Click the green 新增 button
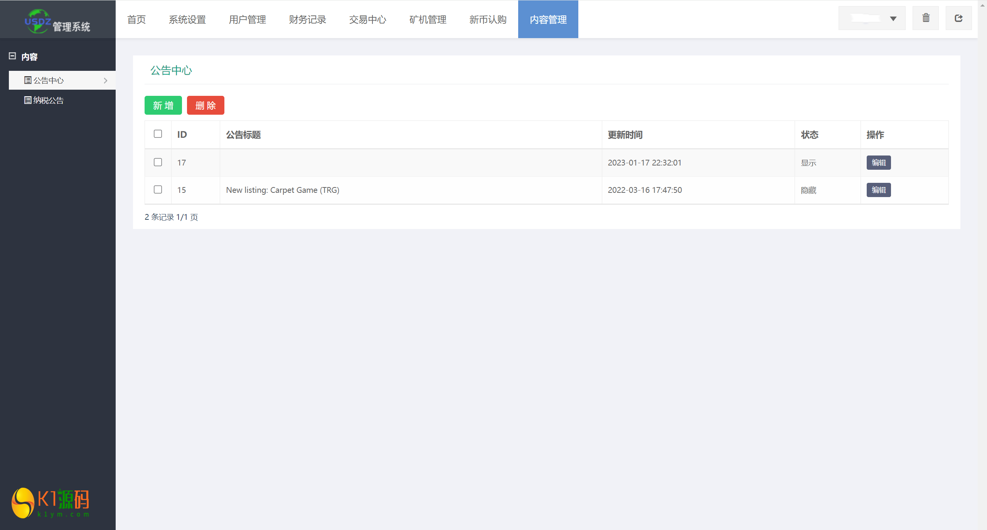The image size is (987, 530). coord(163,105)
